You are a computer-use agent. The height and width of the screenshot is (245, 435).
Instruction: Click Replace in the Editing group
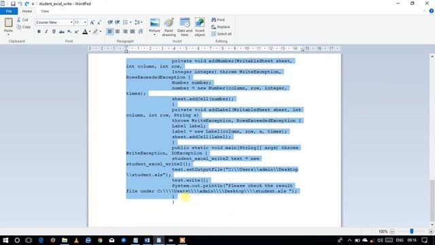coord(220,27)
